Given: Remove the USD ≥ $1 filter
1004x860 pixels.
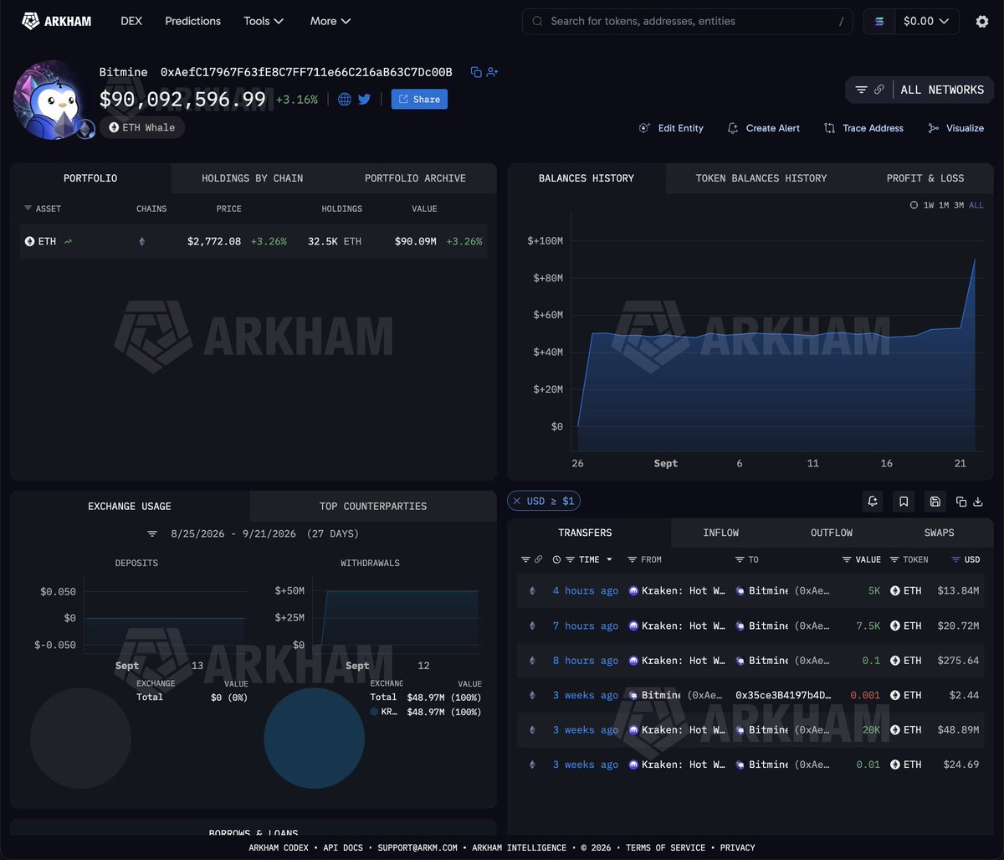Looking at the screenshot, I should tap(516, 501).
